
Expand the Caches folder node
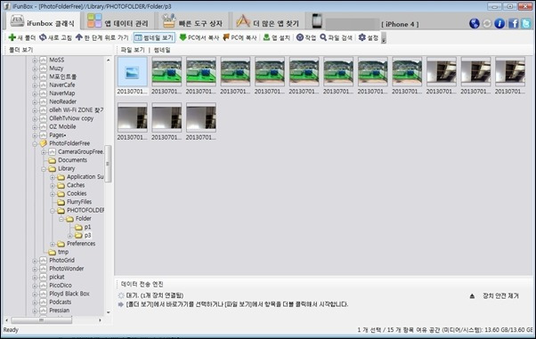[53, 186]
